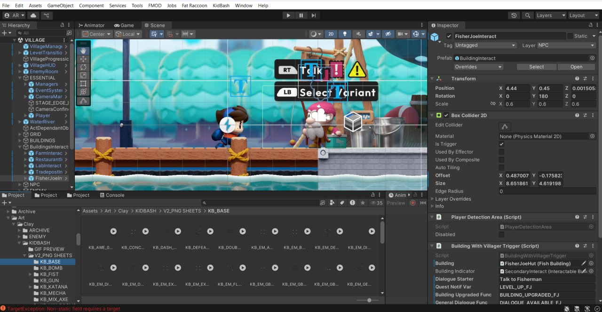Toggle scene visibility eye icon
This screenshot has width=602, height=312.
coord(388,34)
